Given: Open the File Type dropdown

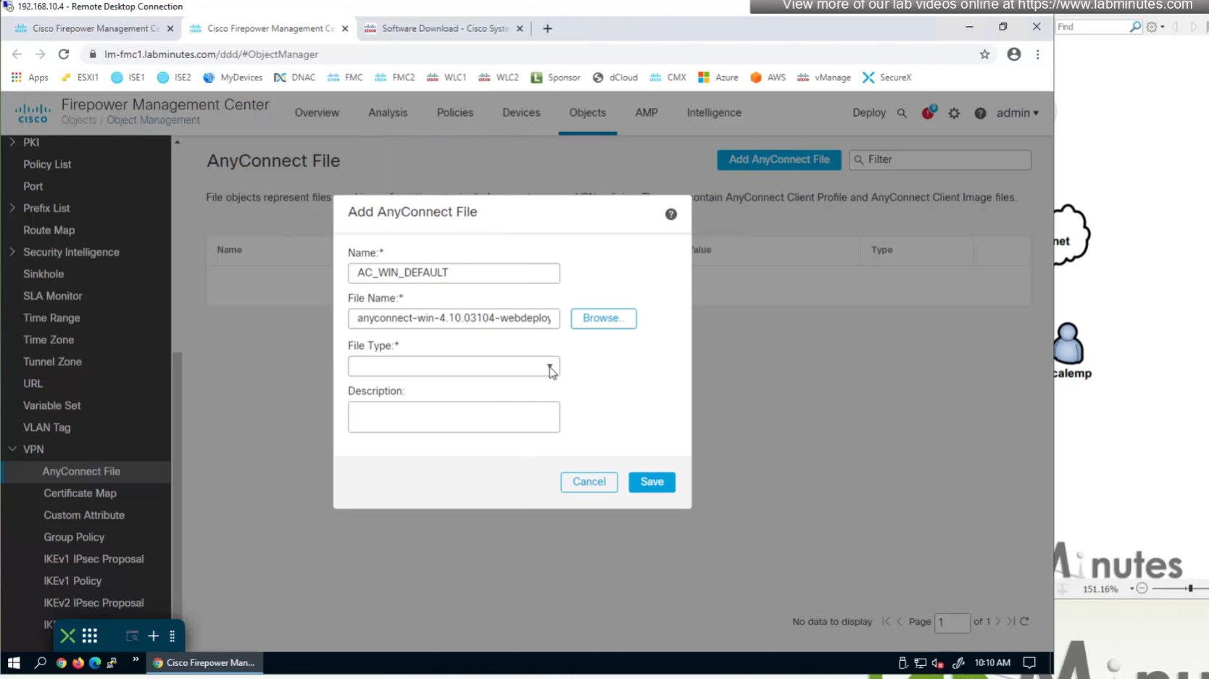Looking at the screenshot, I should click(x=454, y=367).
